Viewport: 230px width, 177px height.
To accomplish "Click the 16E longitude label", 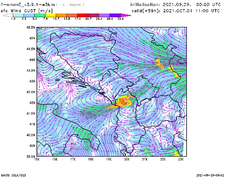I will [x=55, y=159].
